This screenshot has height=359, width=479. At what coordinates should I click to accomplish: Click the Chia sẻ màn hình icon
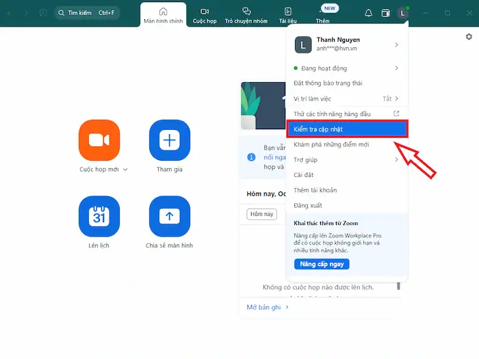coord(169,216)
